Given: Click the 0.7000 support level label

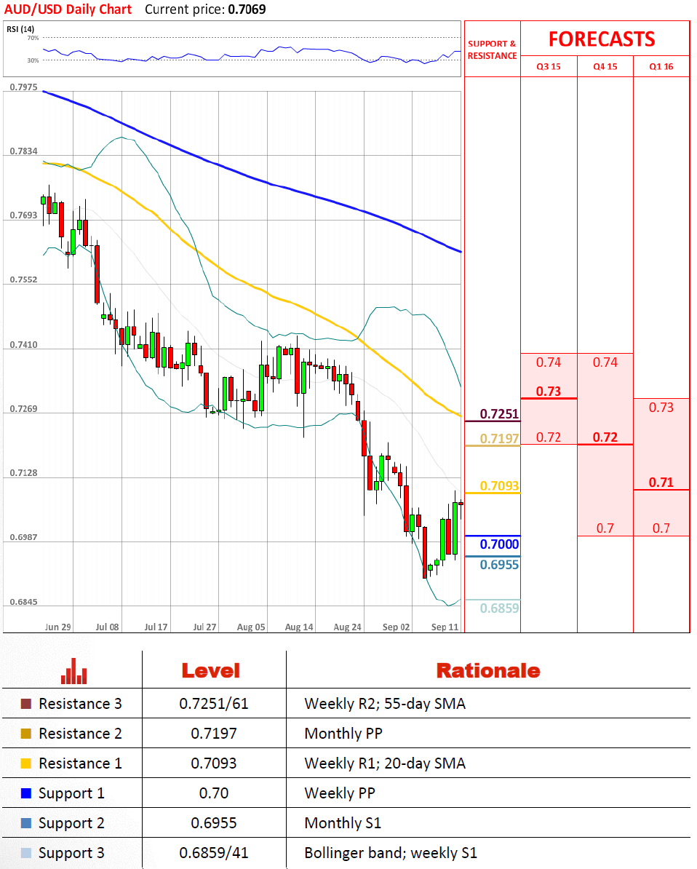Looking at the screenshot, I should 499,544.
